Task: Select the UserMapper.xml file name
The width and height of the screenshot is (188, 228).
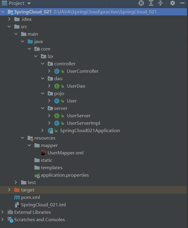Action: point(65,153)
